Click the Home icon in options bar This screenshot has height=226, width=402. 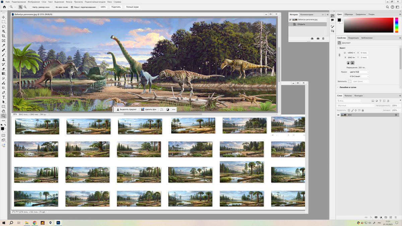tap(4, 7)
